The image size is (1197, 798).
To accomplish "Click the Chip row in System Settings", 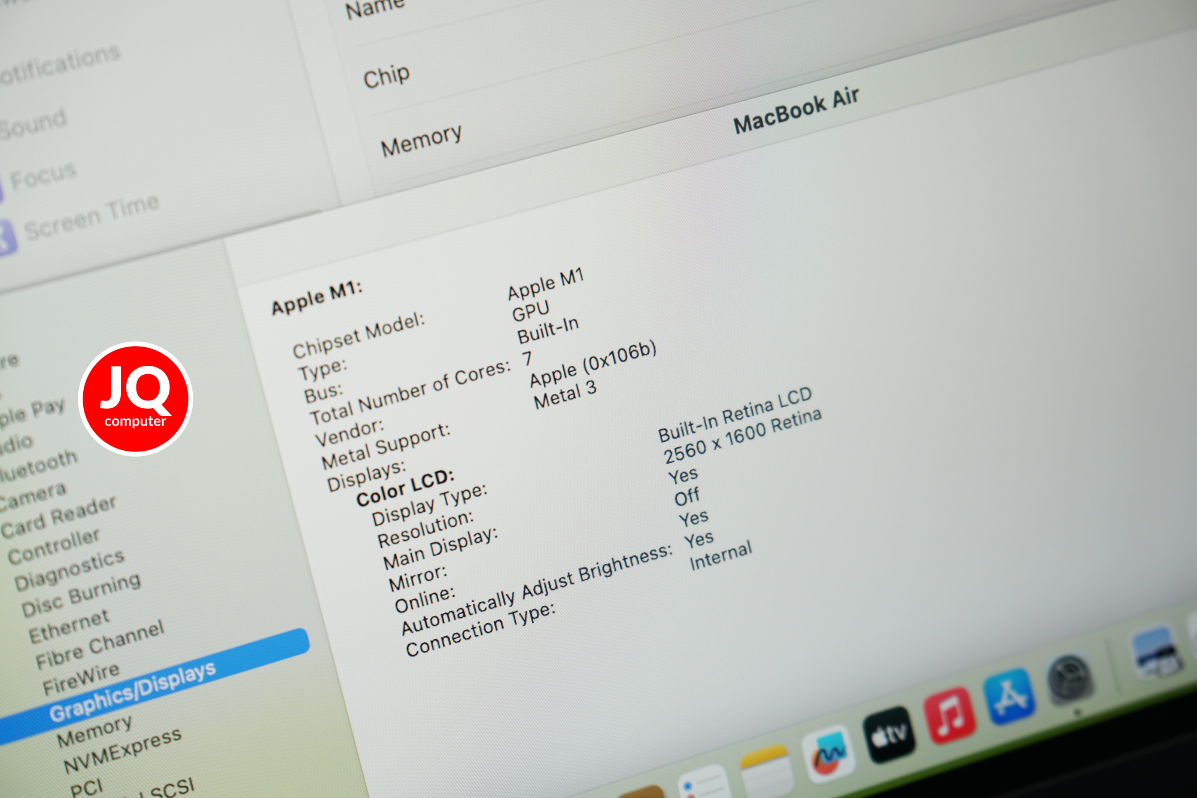I will pos(387,77).
